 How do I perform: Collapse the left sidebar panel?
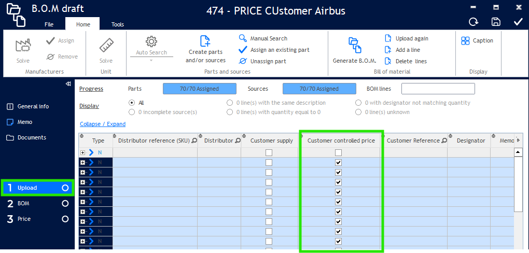tap(68, 84)
